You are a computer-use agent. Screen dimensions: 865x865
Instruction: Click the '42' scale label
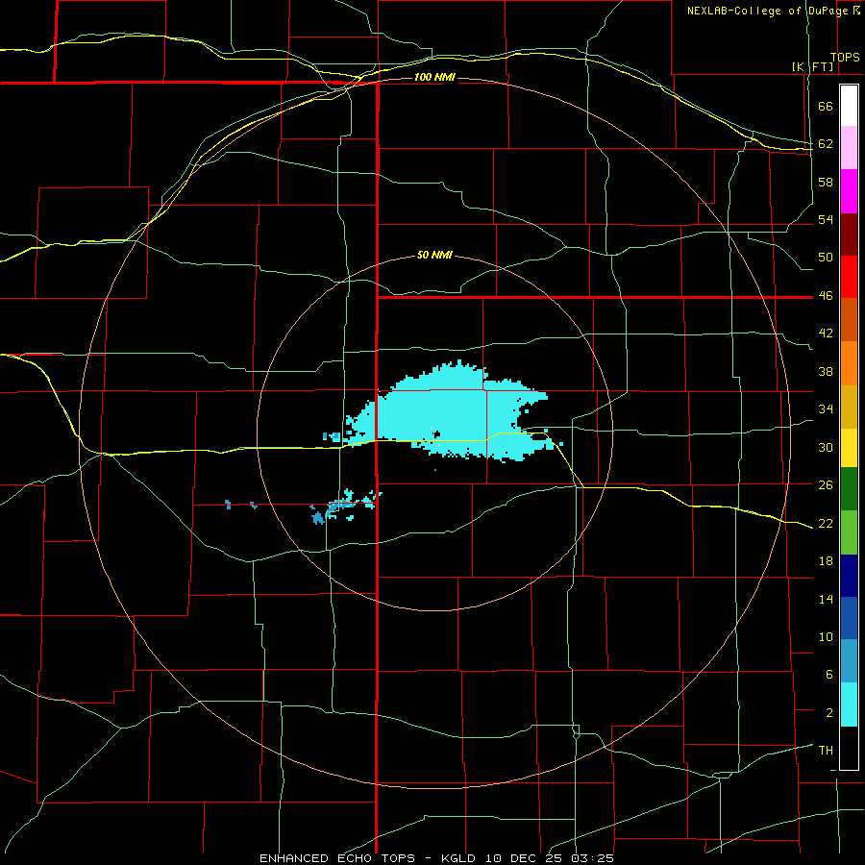click(x=826, y=334)
